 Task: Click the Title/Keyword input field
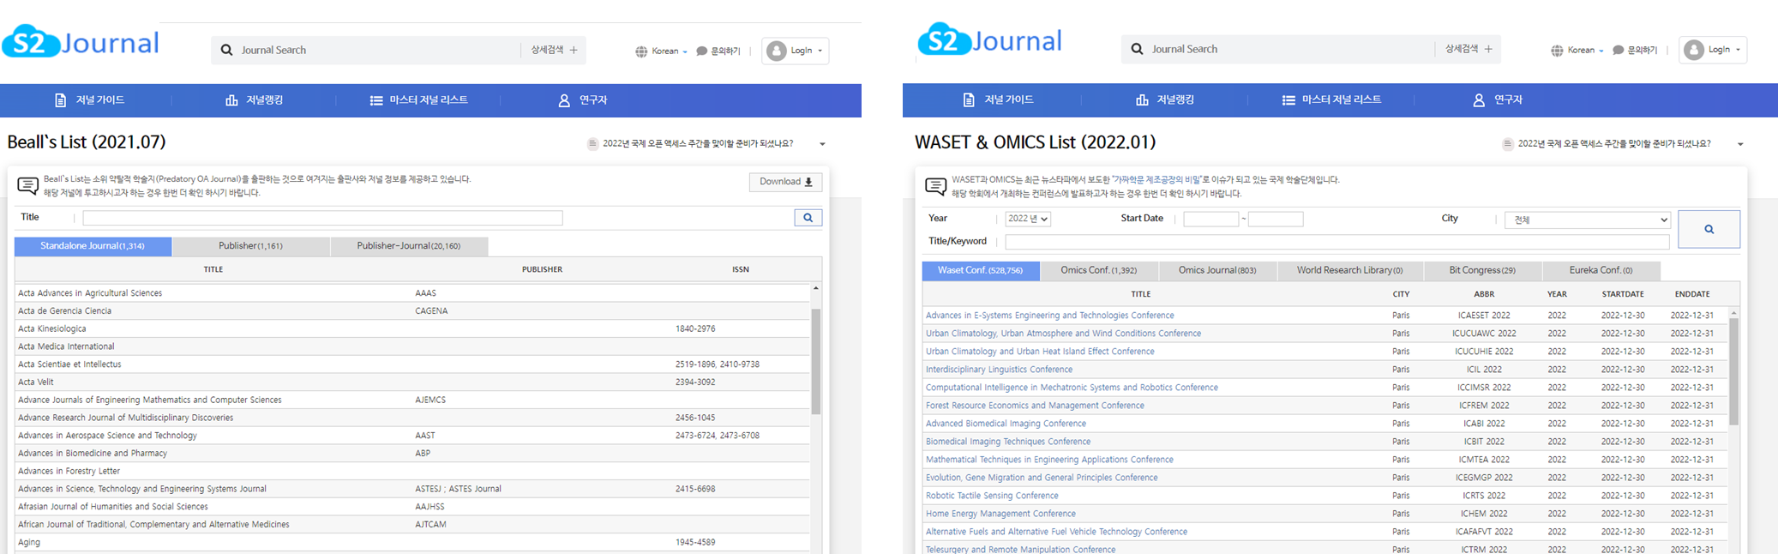1337,242
